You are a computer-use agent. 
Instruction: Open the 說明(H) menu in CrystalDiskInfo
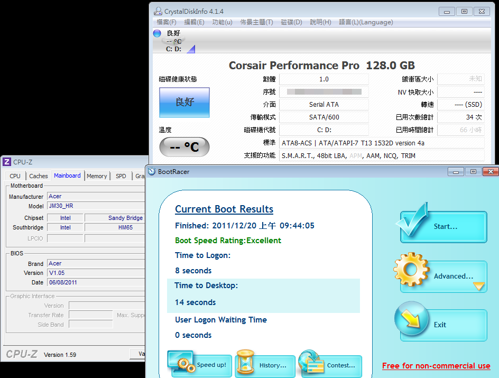coord(320,22)
